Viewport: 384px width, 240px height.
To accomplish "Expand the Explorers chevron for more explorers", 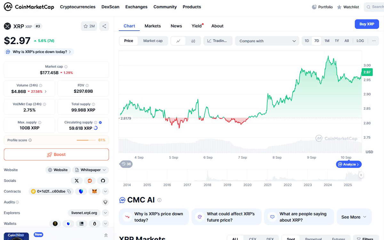I will [105, 213].
